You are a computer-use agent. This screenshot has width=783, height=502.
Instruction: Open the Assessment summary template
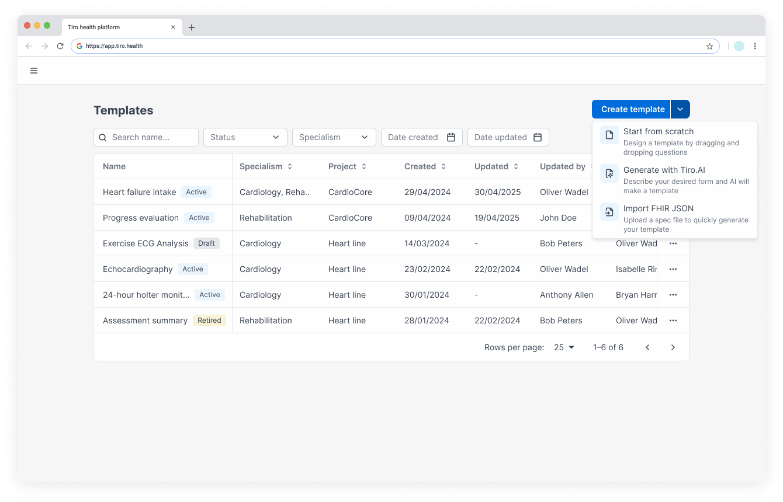click(145, 320)
